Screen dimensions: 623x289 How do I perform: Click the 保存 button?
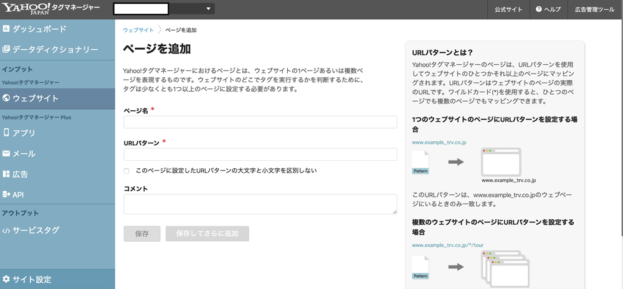coord(142,234)
